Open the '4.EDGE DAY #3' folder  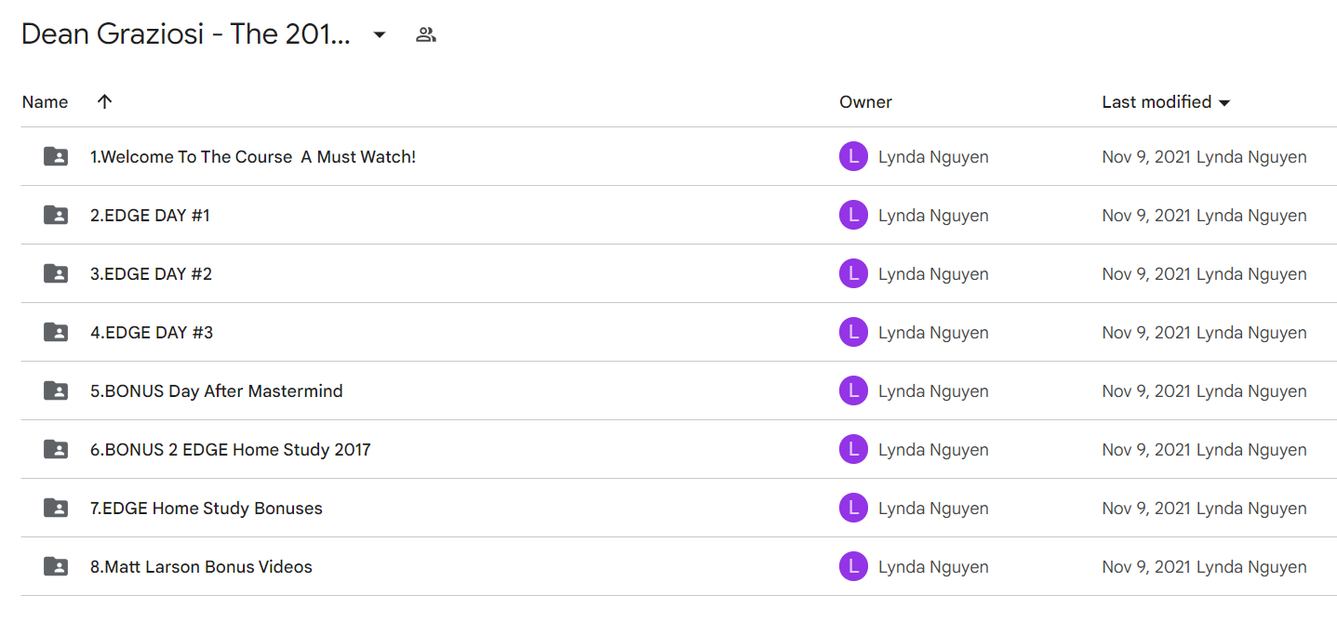pos(152,333)
